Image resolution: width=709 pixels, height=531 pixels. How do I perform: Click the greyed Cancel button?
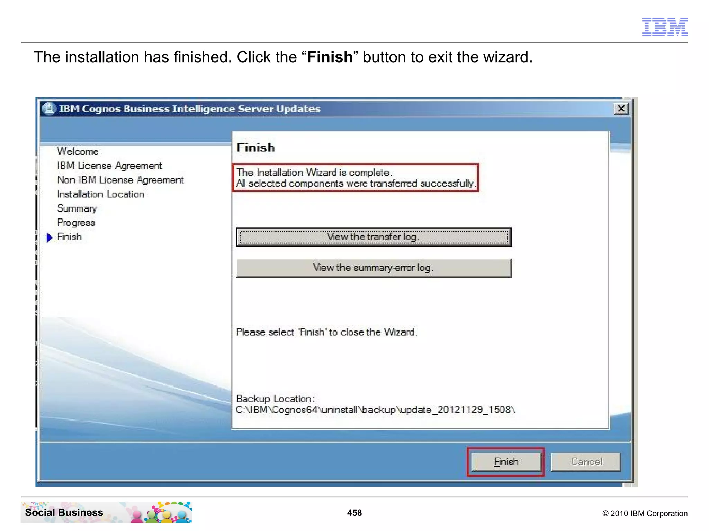586,462
